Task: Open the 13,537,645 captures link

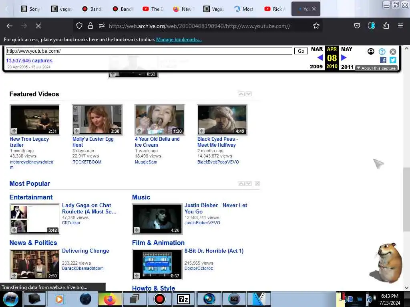Action: point(29,61)
